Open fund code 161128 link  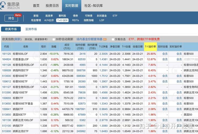6,65
